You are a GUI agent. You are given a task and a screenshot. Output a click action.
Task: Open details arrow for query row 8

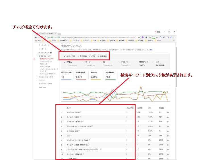pos(168,145)
